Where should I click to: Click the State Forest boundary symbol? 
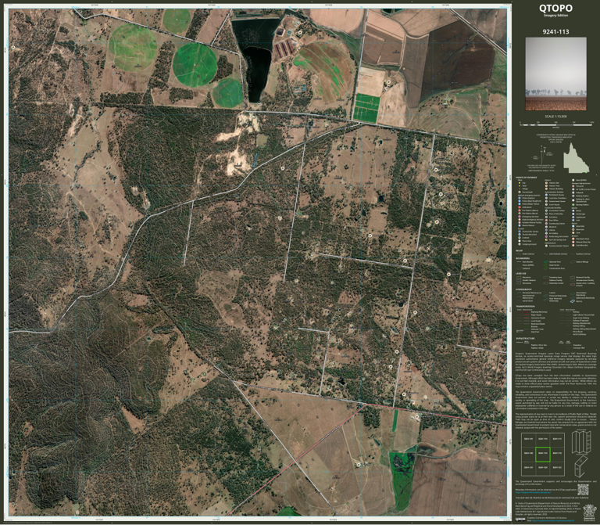(x=545, y=265)
